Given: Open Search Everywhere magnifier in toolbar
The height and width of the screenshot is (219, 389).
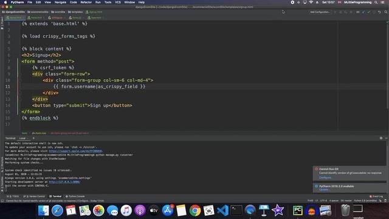Looking at the screenshot, I should pyautogui.click(x=386, y=12).
